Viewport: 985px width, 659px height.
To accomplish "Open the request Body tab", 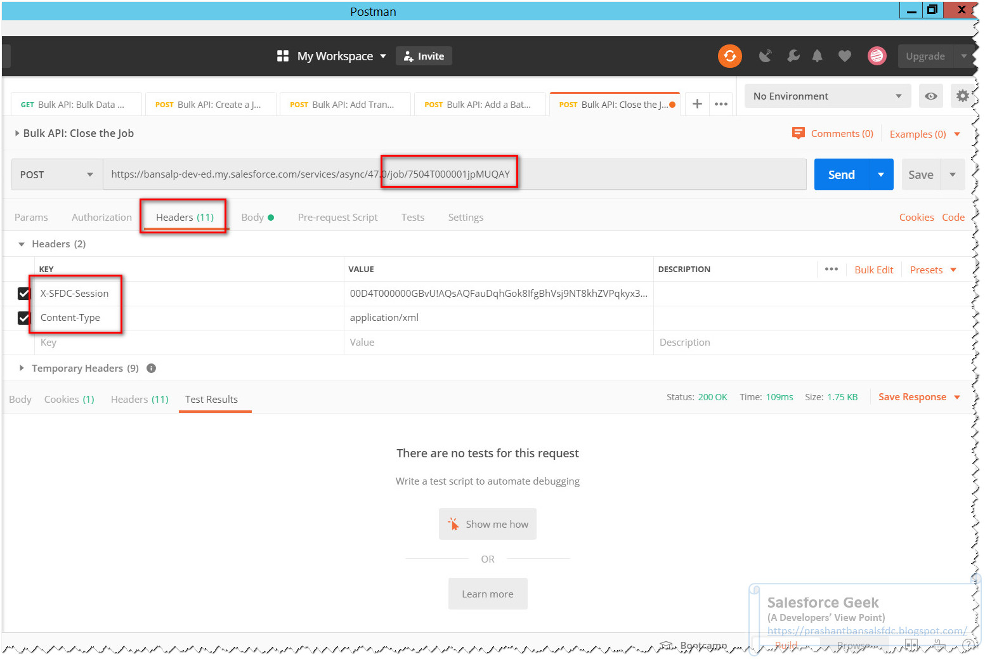I will (257, 217).
